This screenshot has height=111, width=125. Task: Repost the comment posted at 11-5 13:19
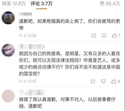tap(93, 81)
